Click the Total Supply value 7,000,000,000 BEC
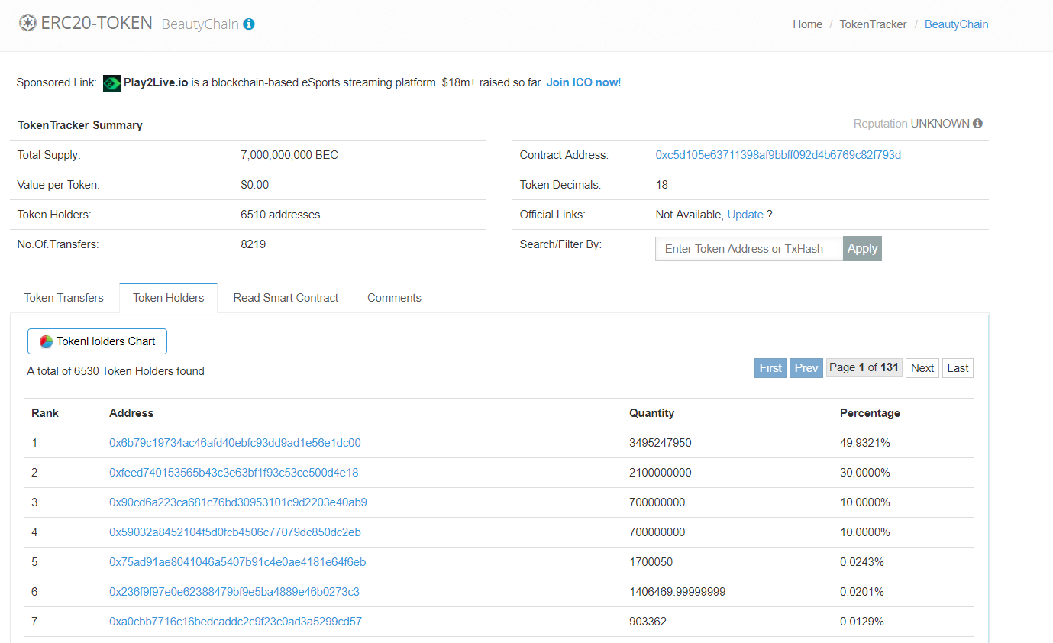The height and width of the screenshot is (643, 1053). pos(289,155)
